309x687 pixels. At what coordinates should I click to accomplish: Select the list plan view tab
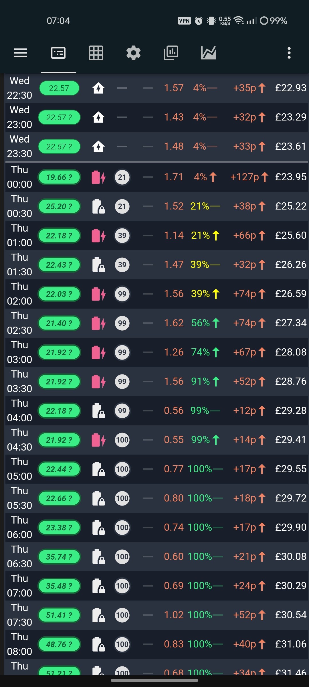(58, 53)
